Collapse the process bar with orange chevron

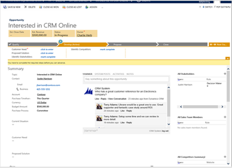228,59
